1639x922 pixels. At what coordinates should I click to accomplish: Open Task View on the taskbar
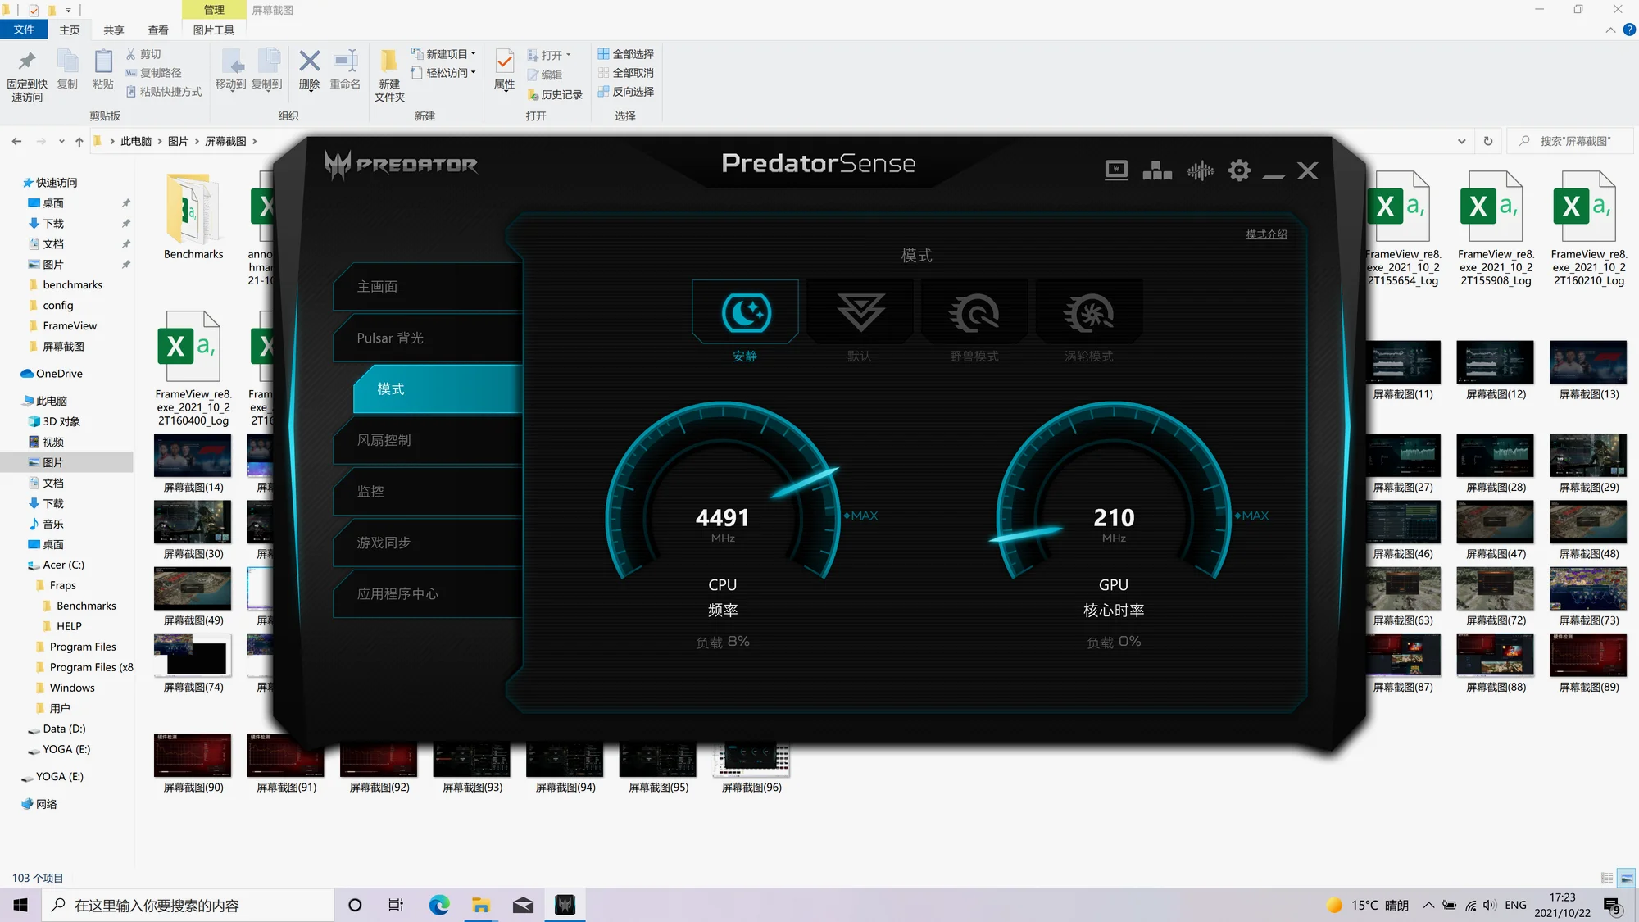(396, 905)
